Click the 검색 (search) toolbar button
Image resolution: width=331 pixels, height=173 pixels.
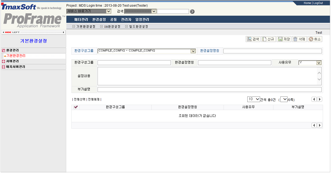pos(253,39)
